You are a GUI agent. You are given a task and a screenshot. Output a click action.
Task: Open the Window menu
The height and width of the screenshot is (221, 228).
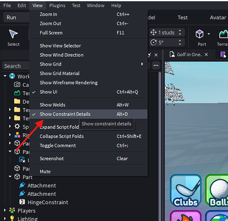tap(96, 5)
